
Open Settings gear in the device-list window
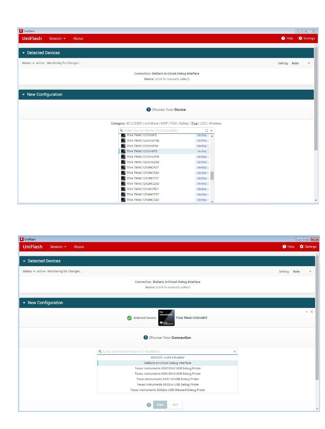[307, 38]
